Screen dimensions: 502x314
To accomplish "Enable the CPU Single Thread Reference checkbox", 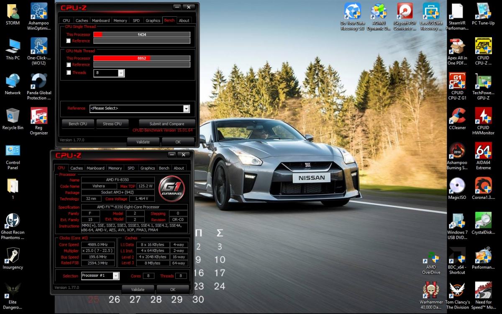I will click(x=69, y=41).
